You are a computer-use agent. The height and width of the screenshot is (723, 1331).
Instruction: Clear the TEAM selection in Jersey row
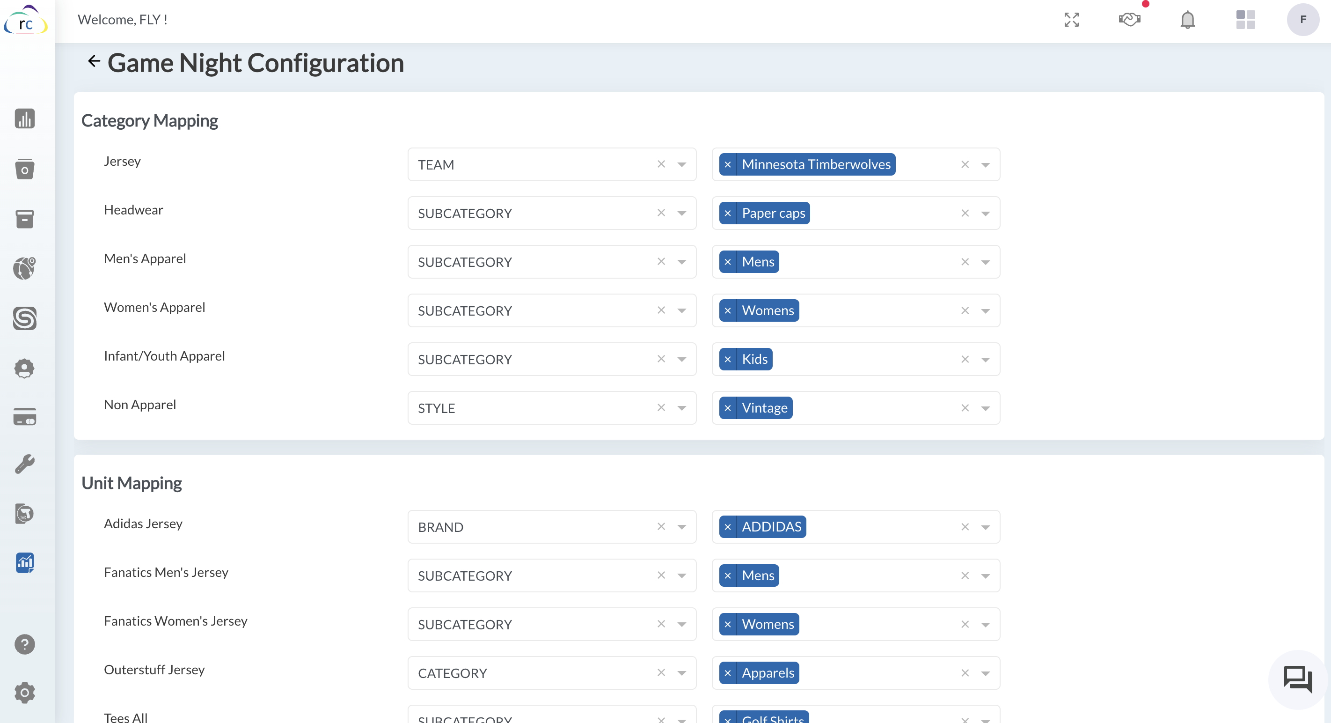point(661,164)
